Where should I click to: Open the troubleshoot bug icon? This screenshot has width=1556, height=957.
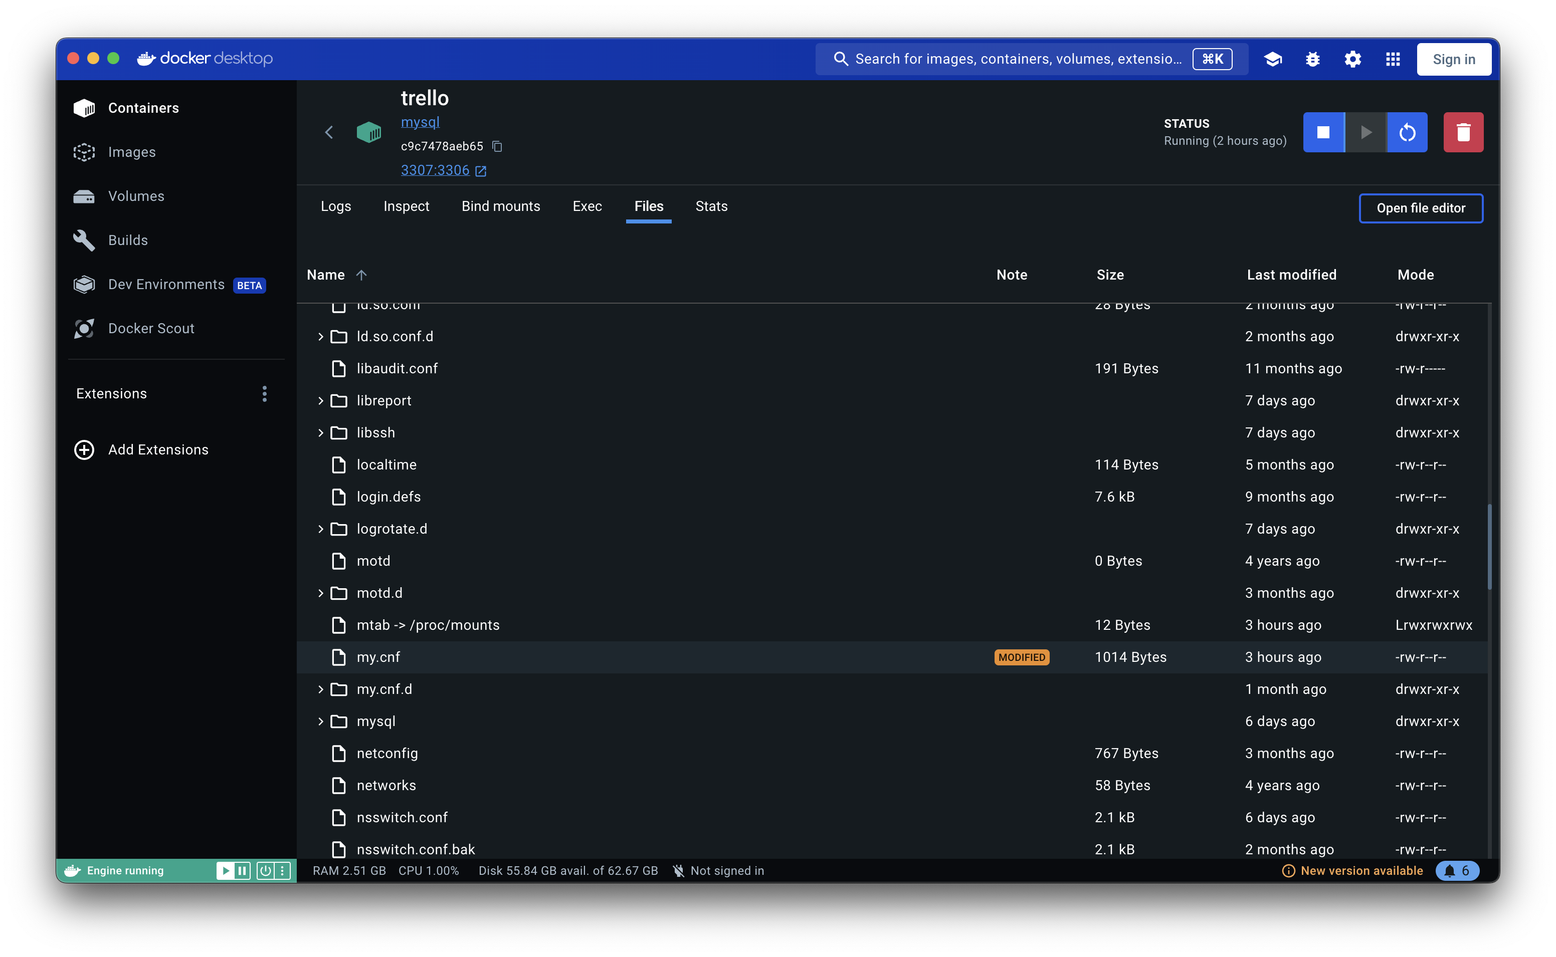1312,59
